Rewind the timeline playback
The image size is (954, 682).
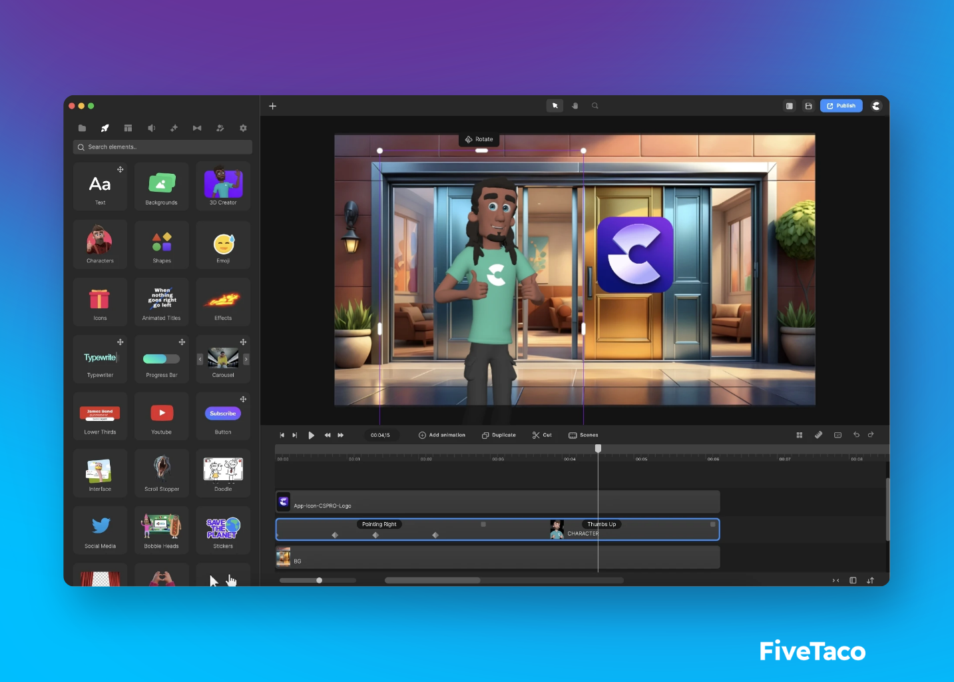point(328,435)
